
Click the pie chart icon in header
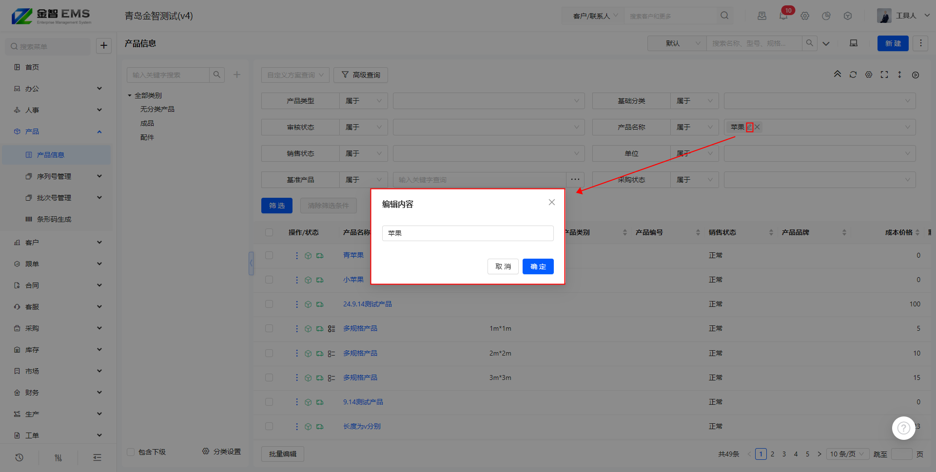tap(826, 16)
